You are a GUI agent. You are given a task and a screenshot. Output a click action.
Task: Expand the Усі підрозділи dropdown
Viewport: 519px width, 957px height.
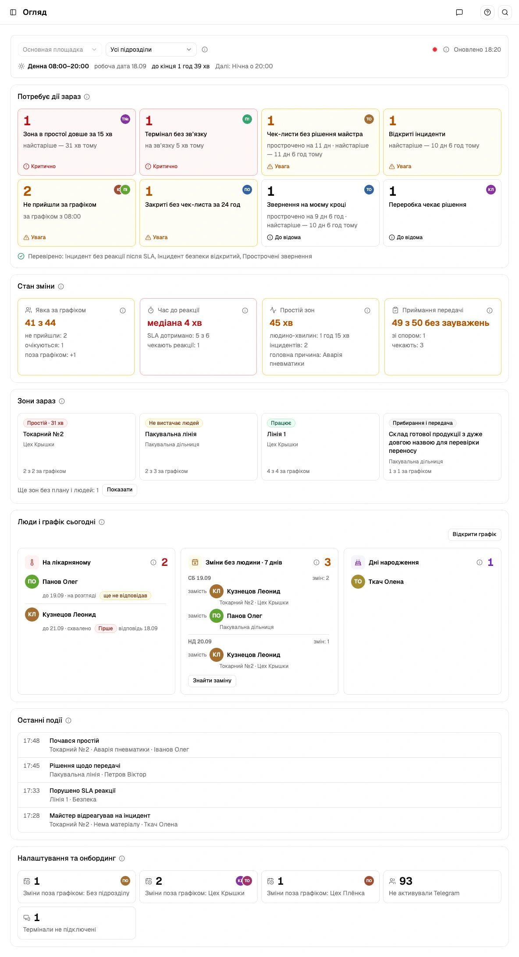pos(151,49)
